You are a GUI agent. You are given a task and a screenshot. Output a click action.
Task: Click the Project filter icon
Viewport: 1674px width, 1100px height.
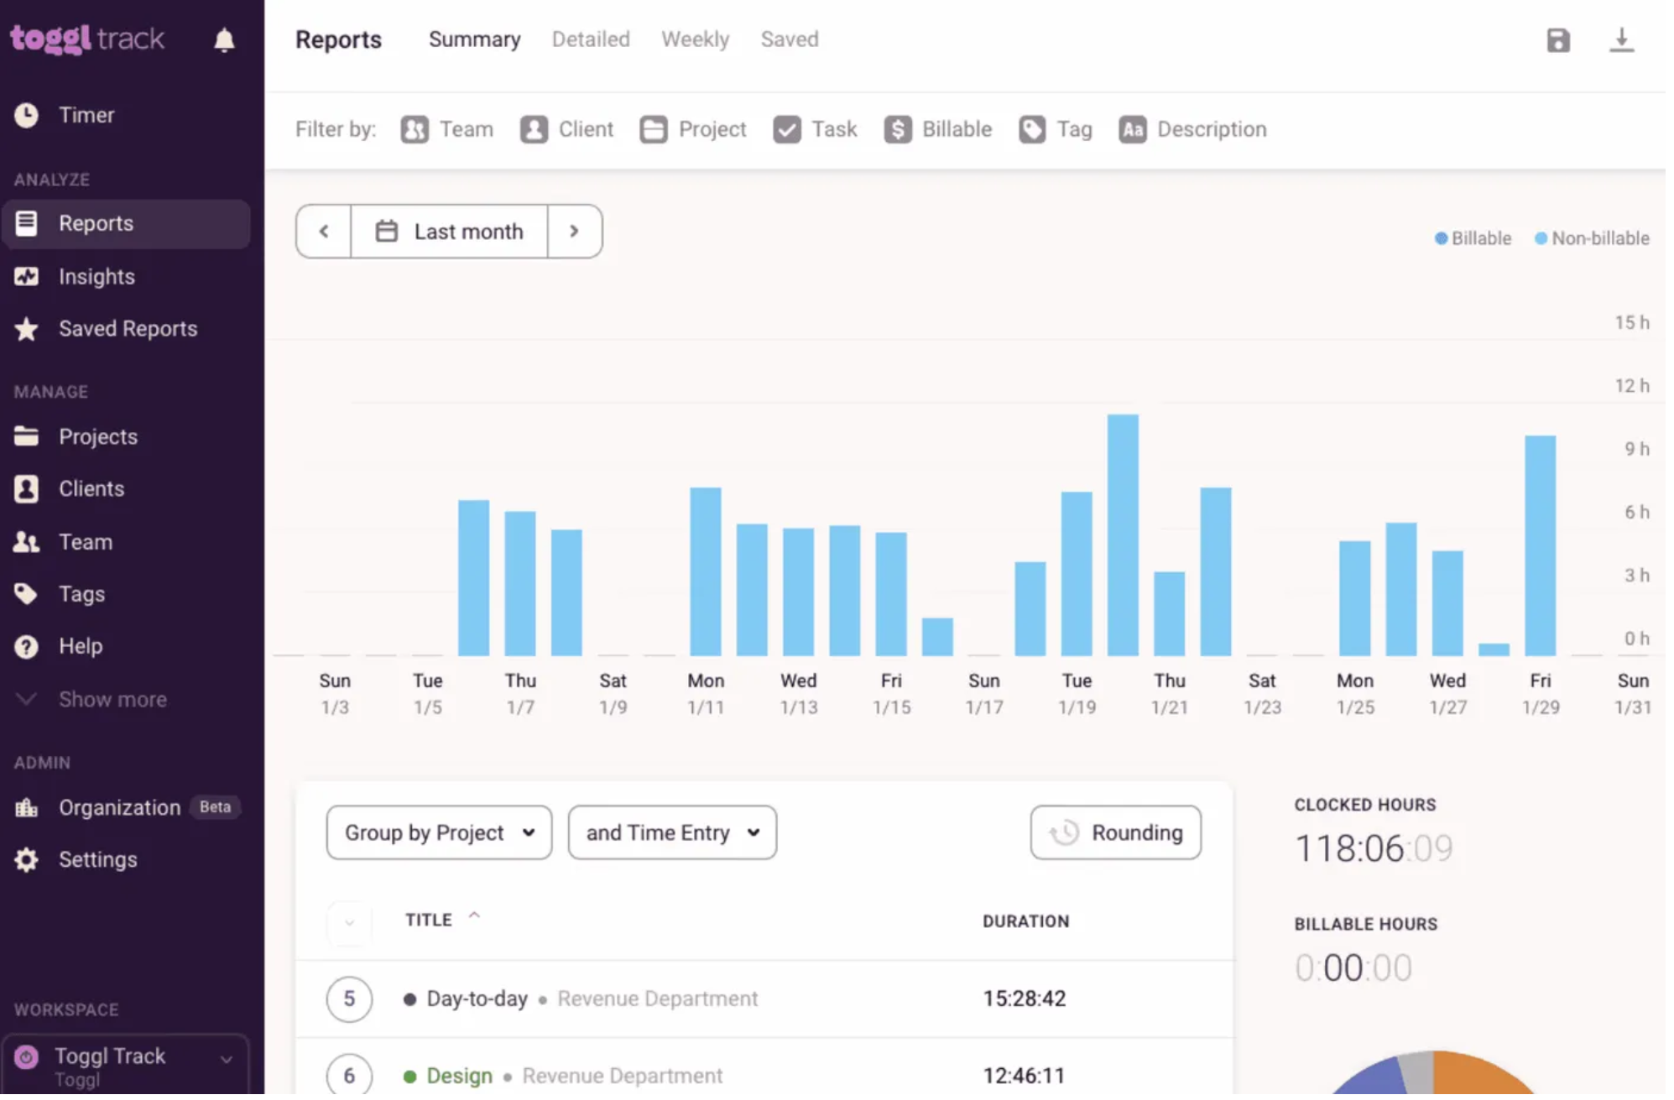pyautogui.click(x=654, y=129)
